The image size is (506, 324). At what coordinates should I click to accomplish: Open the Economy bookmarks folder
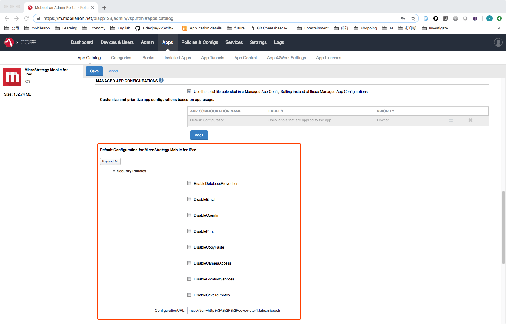pos(94,28)
